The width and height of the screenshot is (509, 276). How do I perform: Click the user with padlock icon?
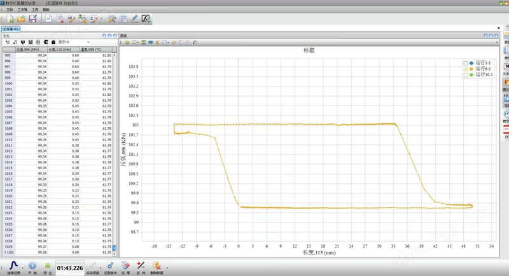tap(82, 19)
